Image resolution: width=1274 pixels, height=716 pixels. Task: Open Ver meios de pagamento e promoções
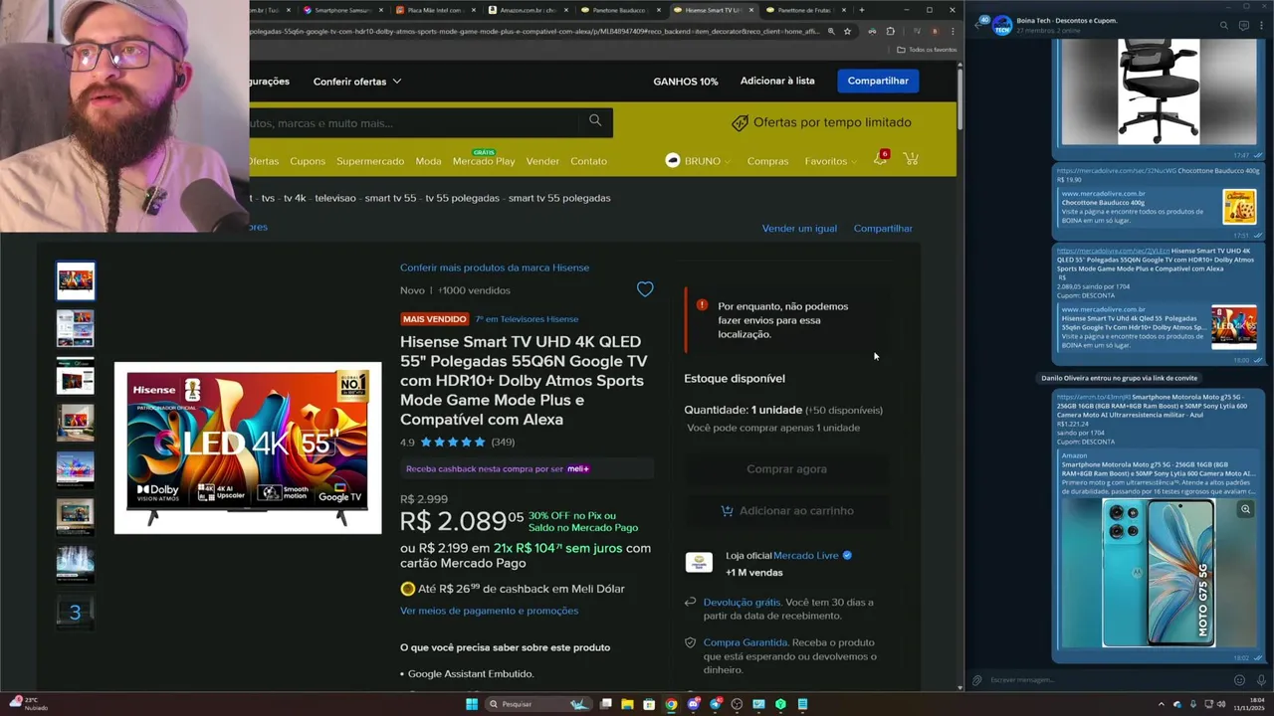489,611
